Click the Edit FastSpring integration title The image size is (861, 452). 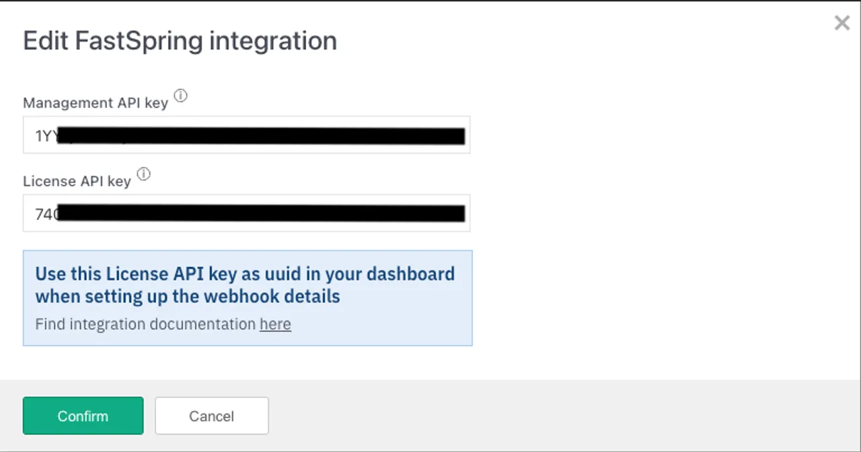180,40
